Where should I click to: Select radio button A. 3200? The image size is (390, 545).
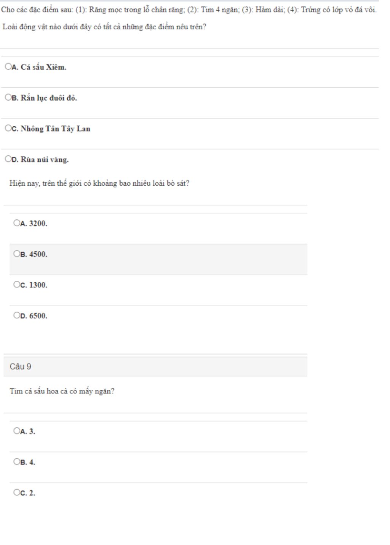tap(16, 223)
